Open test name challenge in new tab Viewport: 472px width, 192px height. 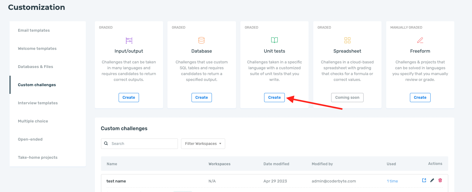pyautogui.click(x=424, y=180)
